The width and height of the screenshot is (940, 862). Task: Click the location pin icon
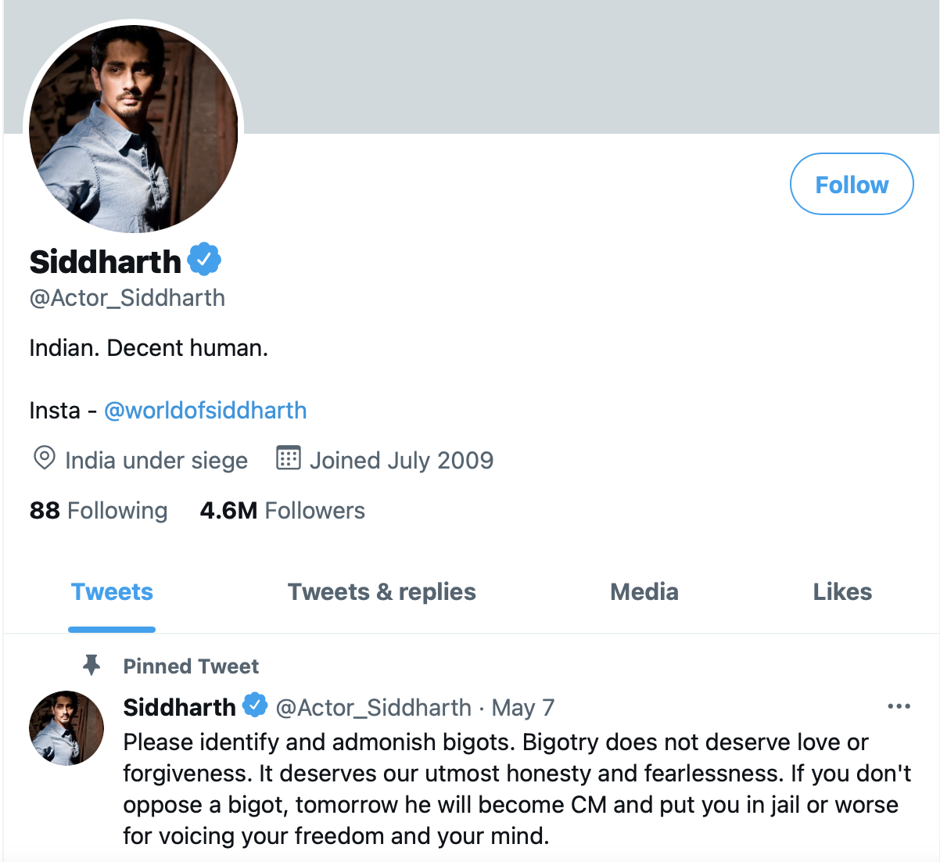click(x=44, y=458)
